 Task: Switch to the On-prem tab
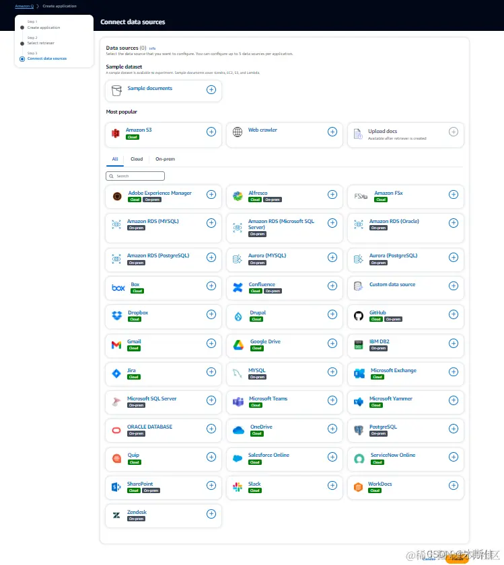[165, 159]
